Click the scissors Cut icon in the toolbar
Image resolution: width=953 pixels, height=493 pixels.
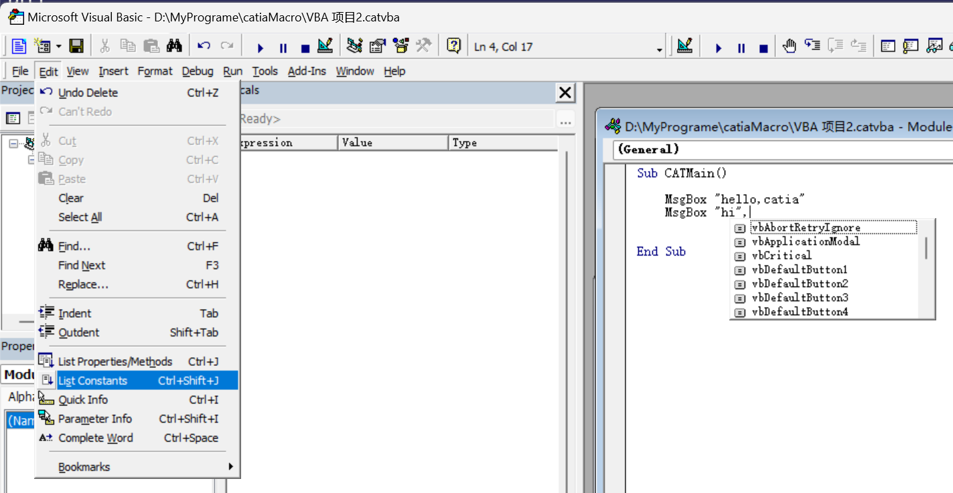click(104, 46)
